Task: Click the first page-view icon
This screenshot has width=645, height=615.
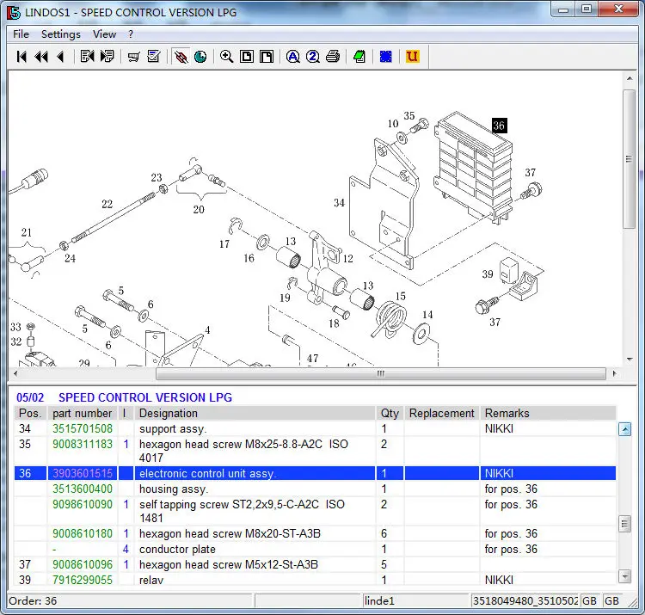Action: pos(247,57)
